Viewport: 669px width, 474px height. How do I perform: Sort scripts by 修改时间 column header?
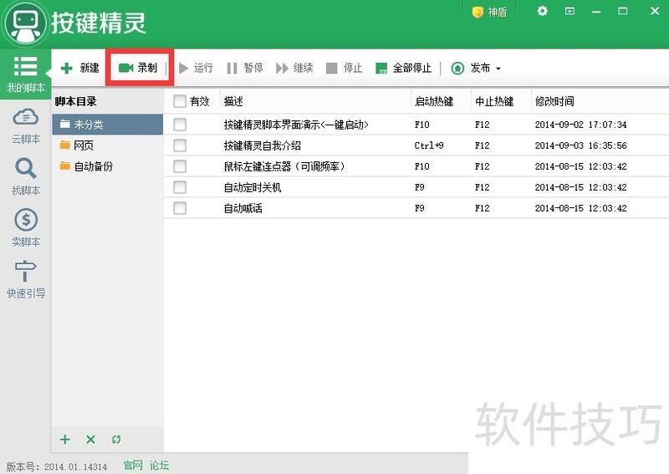(x=554, y=101)
